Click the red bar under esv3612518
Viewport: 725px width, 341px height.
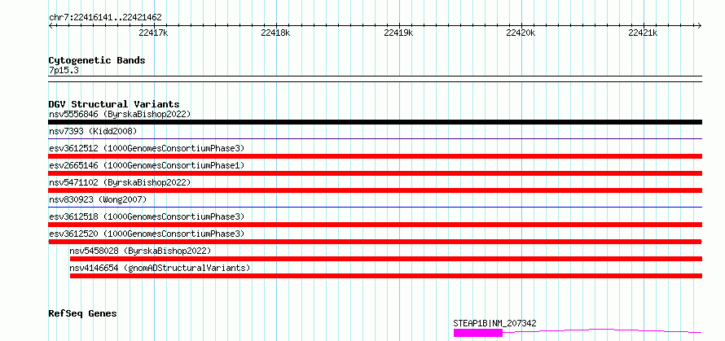[376, 225]
